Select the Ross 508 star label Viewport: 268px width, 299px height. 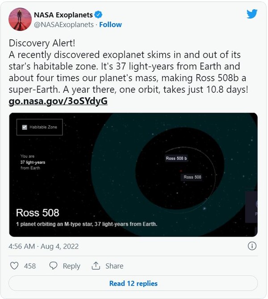(x=193, y=177)
